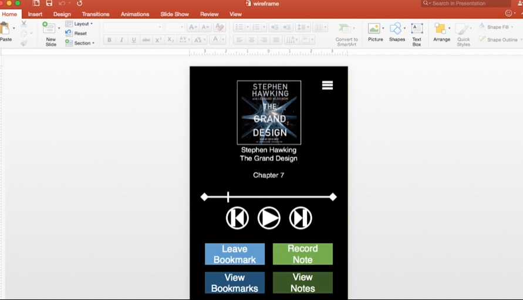This screenshot has width=523, height=300.
Task: Open the Section dropdown
Action: 80,43
